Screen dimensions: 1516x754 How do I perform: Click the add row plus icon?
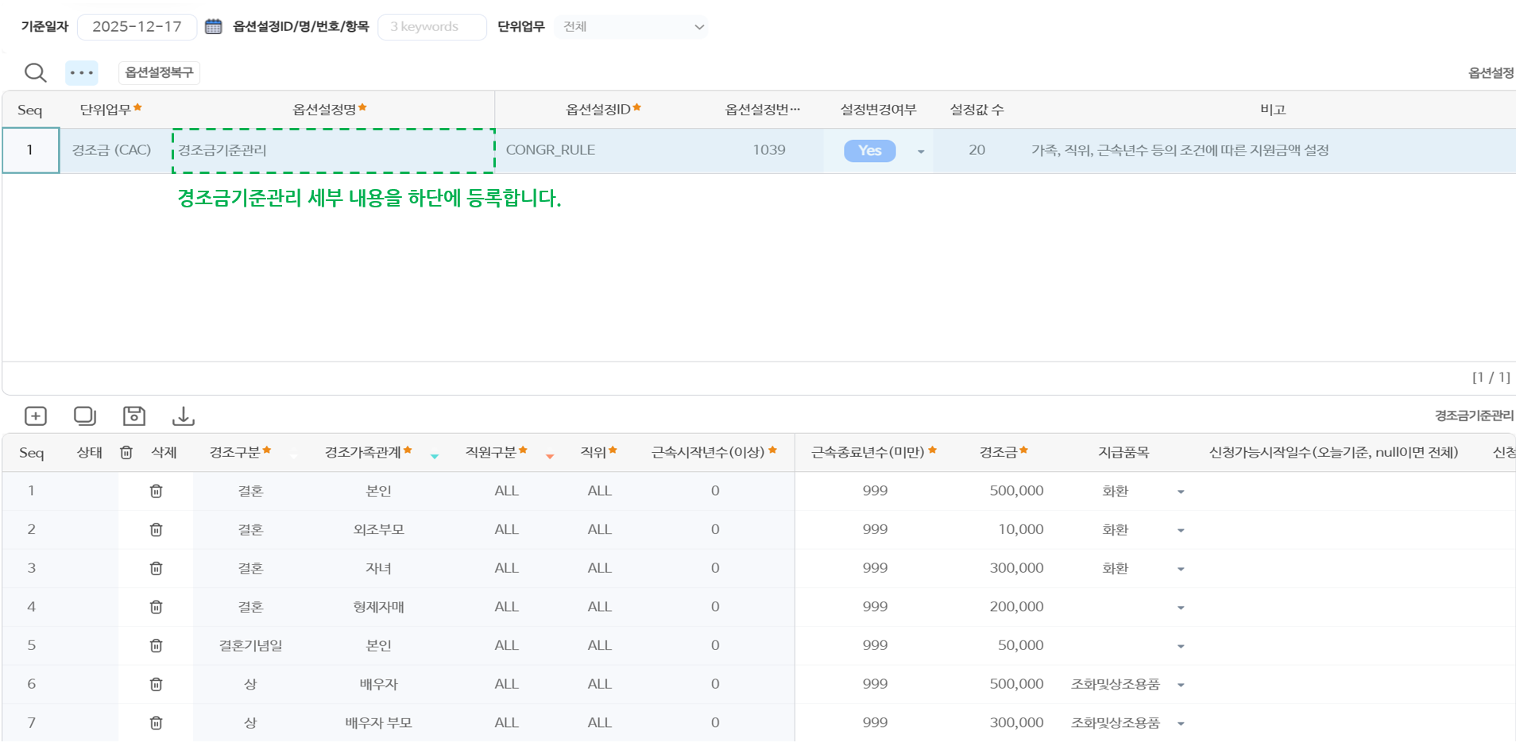36,416
